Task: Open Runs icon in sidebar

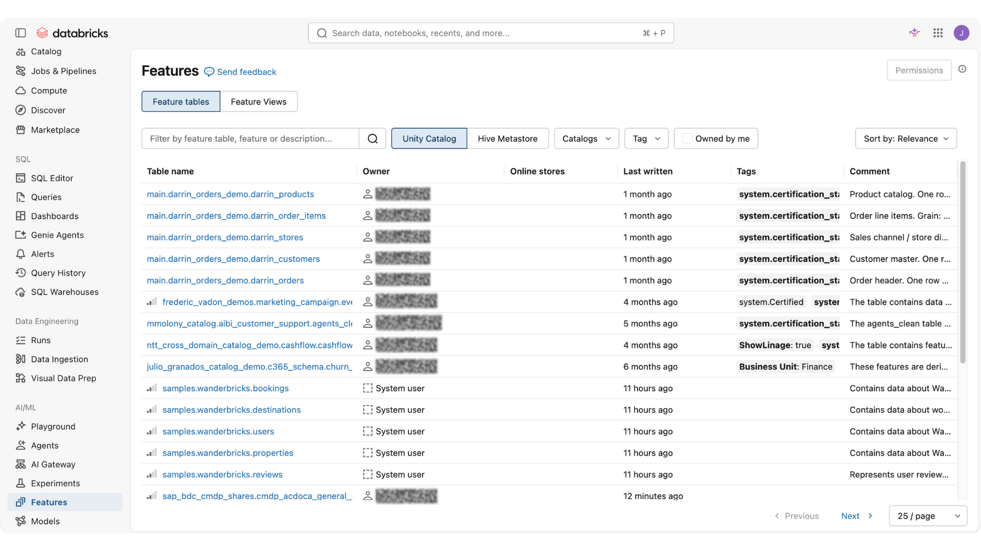Action: coord(20,340)
